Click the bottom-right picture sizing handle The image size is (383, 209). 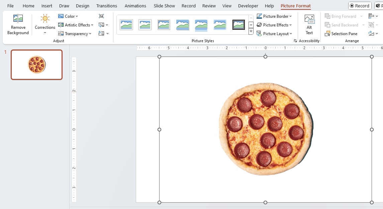(372, 202)
